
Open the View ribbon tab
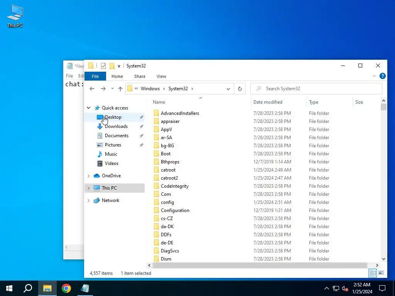[161, 76]
